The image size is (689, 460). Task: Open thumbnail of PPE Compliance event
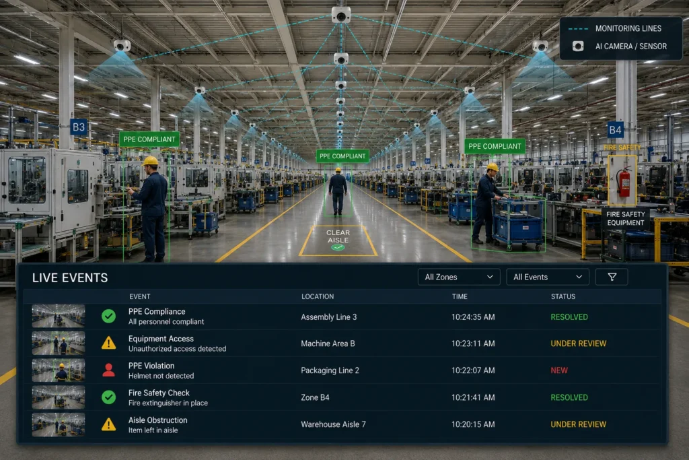59,316
